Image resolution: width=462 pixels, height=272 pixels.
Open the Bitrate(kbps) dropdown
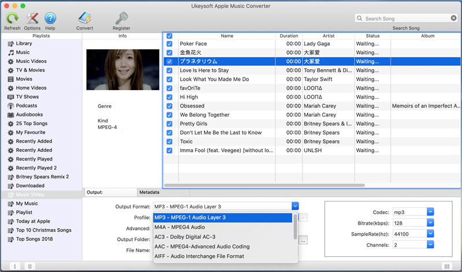430,223
